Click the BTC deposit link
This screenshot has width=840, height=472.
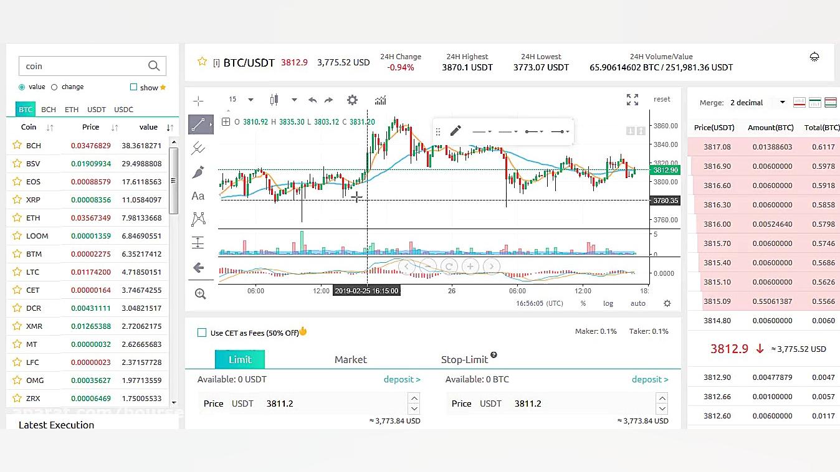pyautogui.click(x=650, y=379)
